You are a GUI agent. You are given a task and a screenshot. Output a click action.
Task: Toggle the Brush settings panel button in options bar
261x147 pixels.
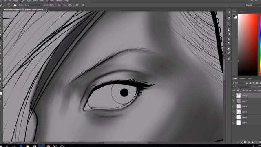[x=15, y=5]
